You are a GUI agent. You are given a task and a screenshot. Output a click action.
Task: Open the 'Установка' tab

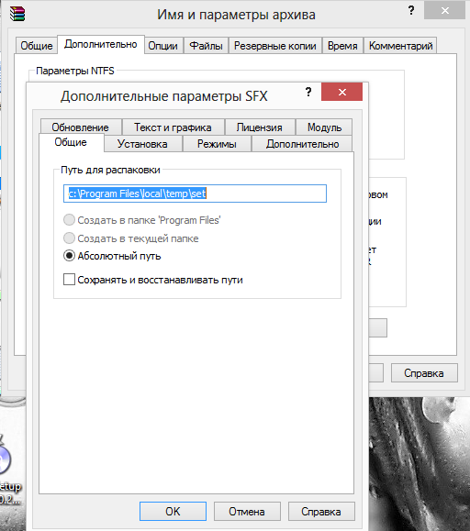[142, 144]
